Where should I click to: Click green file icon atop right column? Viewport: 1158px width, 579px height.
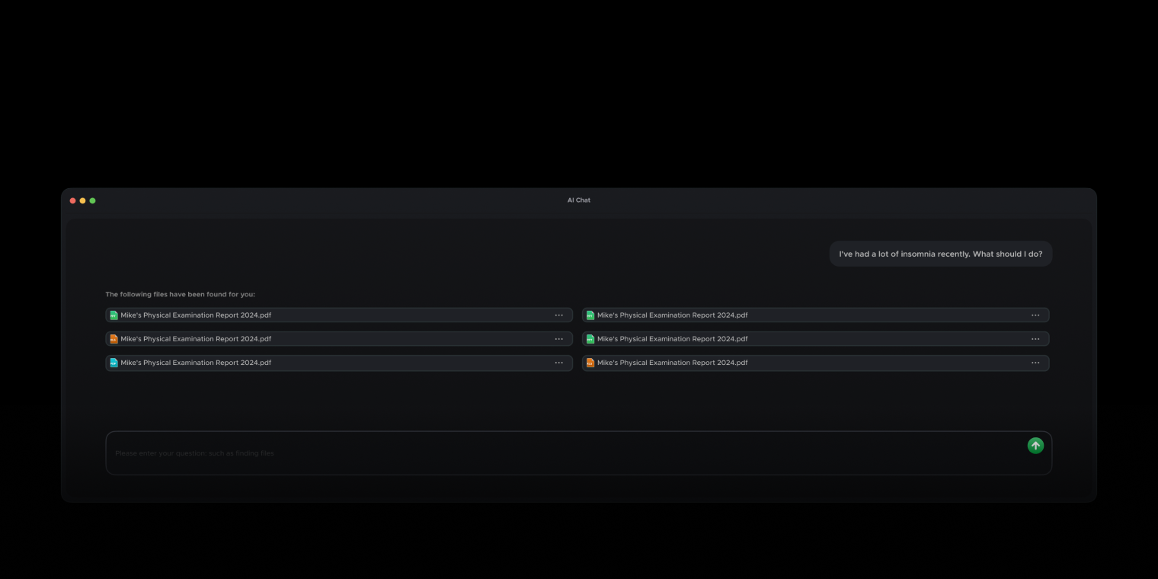(x=590, y=315)
